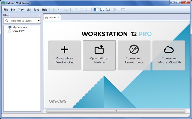Click the Take Snapshot toolbar icon
Screen dimensions: 192x119
(75, 10)
